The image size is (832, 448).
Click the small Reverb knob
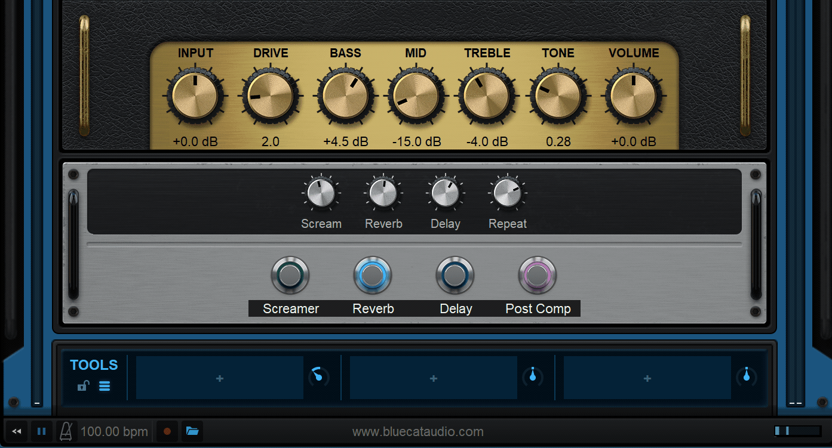[383, 193]
